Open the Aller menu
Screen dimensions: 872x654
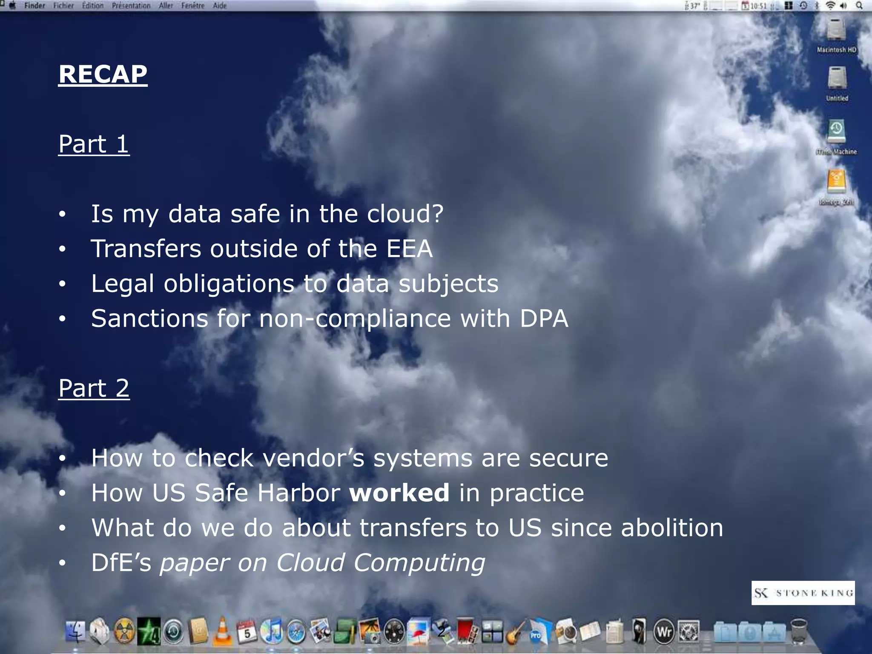point(166,6)
